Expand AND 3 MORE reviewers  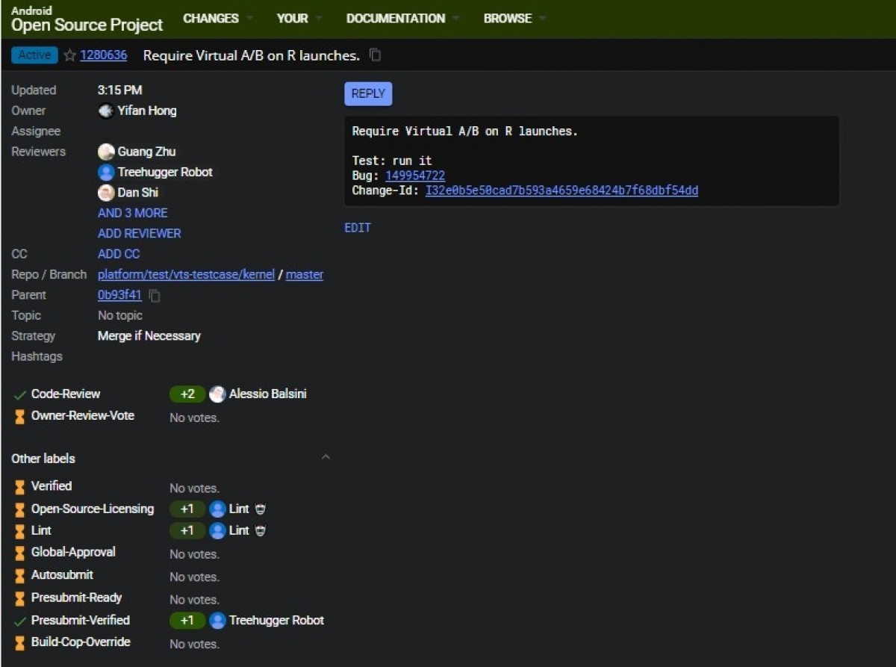pyautogui.click(x=133, y=213)
